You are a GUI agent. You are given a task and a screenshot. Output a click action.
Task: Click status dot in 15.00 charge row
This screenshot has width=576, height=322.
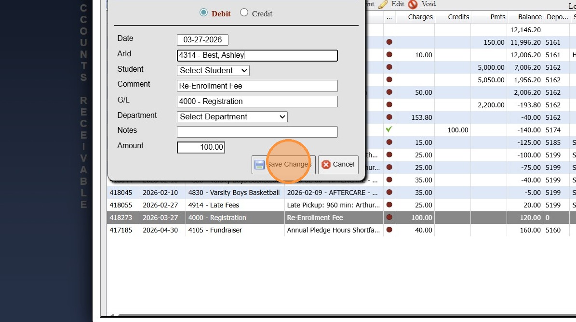coord(389,142)
